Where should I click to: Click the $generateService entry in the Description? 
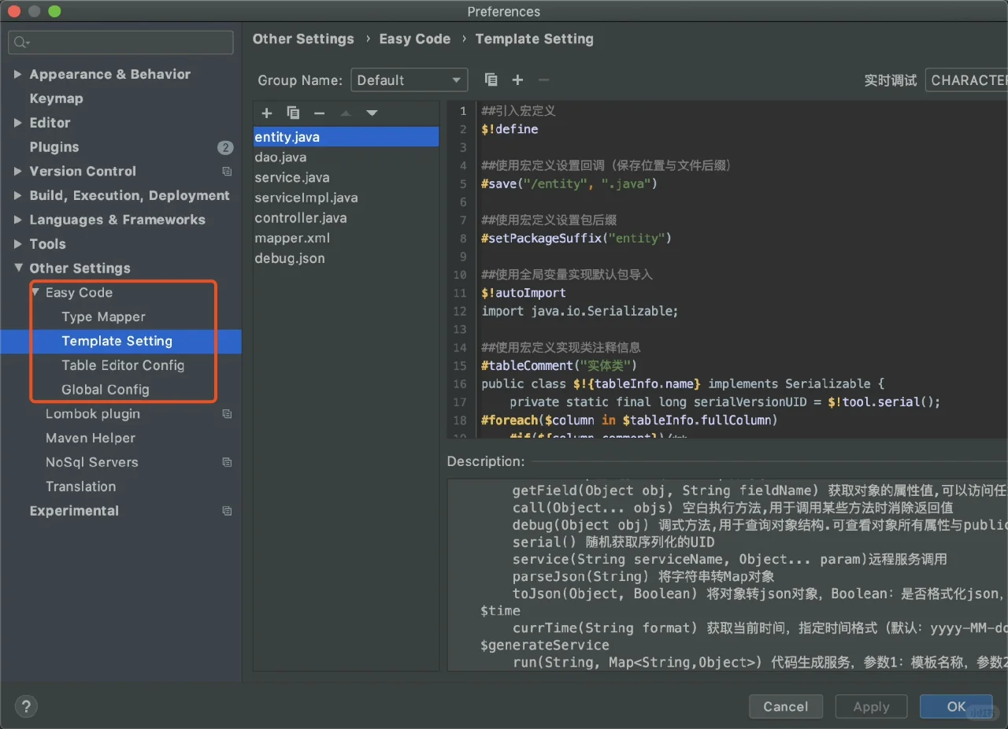(544, 646)
